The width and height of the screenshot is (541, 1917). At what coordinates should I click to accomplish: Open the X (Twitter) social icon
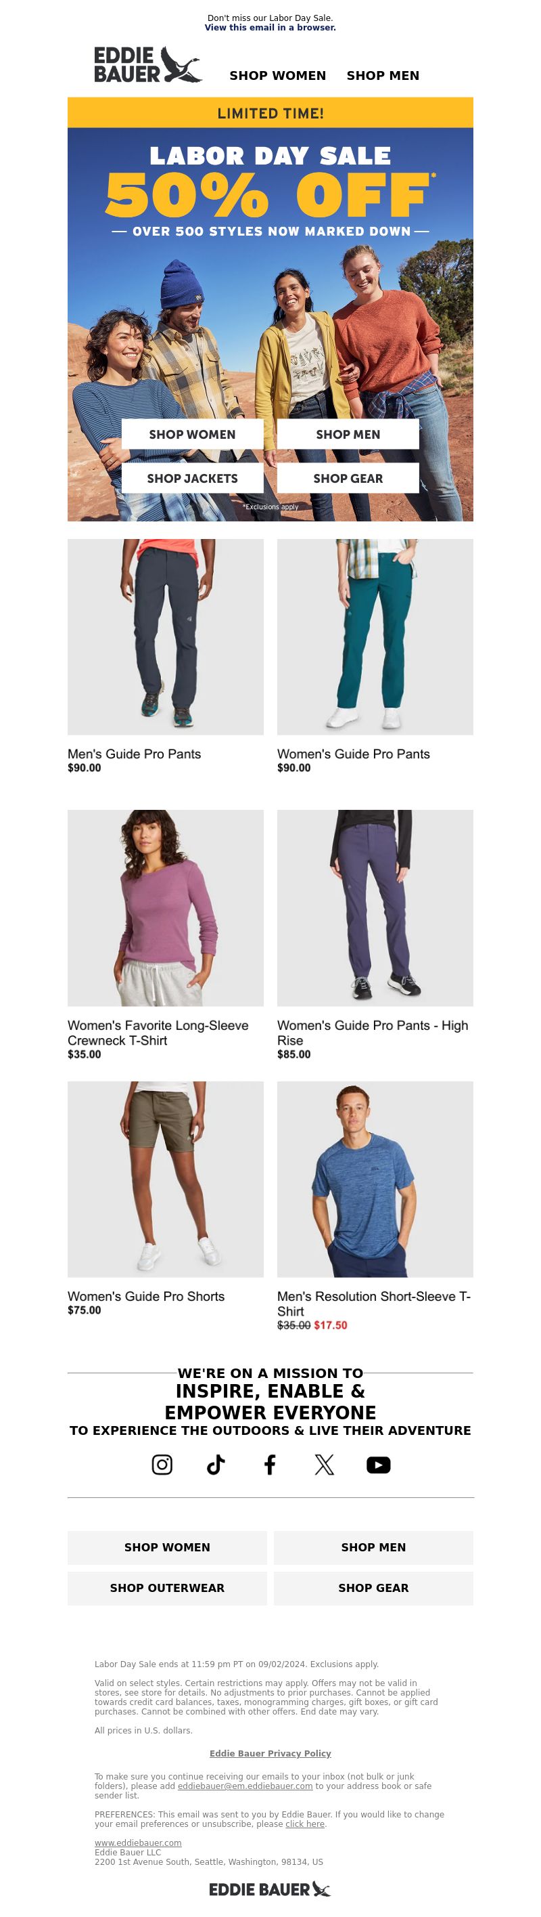[324, 1465]
